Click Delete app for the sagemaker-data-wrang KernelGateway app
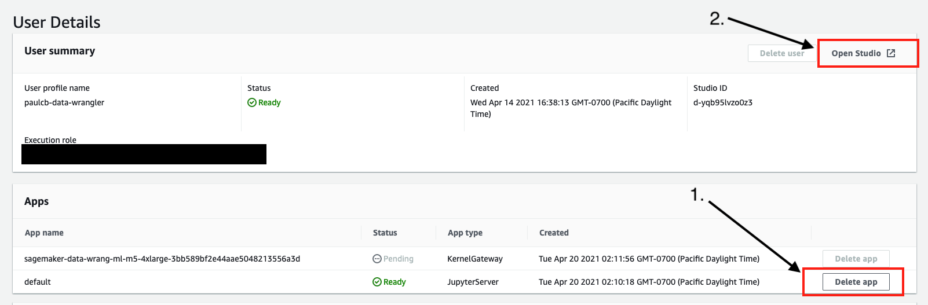 click(856, 259)
